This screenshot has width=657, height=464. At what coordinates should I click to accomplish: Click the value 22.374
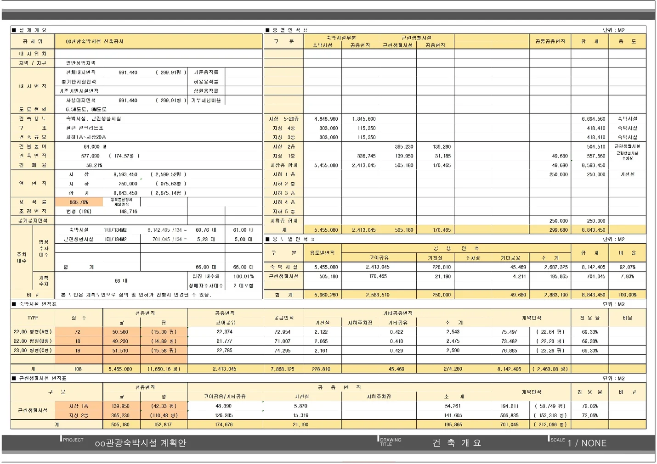(x=224, y=332)
